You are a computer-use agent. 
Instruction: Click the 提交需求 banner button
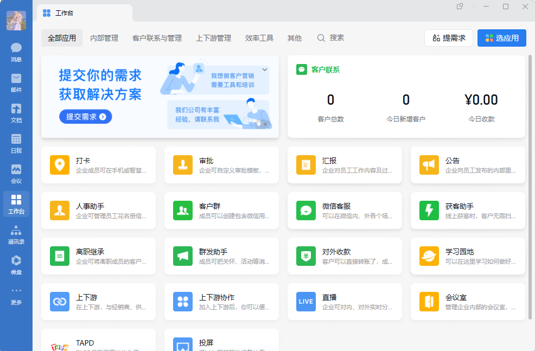(x=85, y=116)
